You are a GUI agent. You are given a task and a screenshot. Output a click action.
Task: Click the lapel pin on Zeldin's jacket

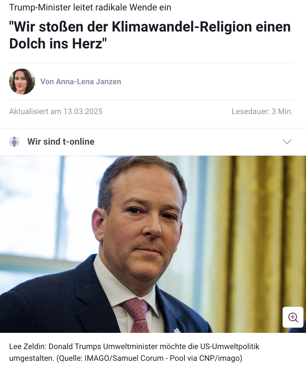coord(177,330)
